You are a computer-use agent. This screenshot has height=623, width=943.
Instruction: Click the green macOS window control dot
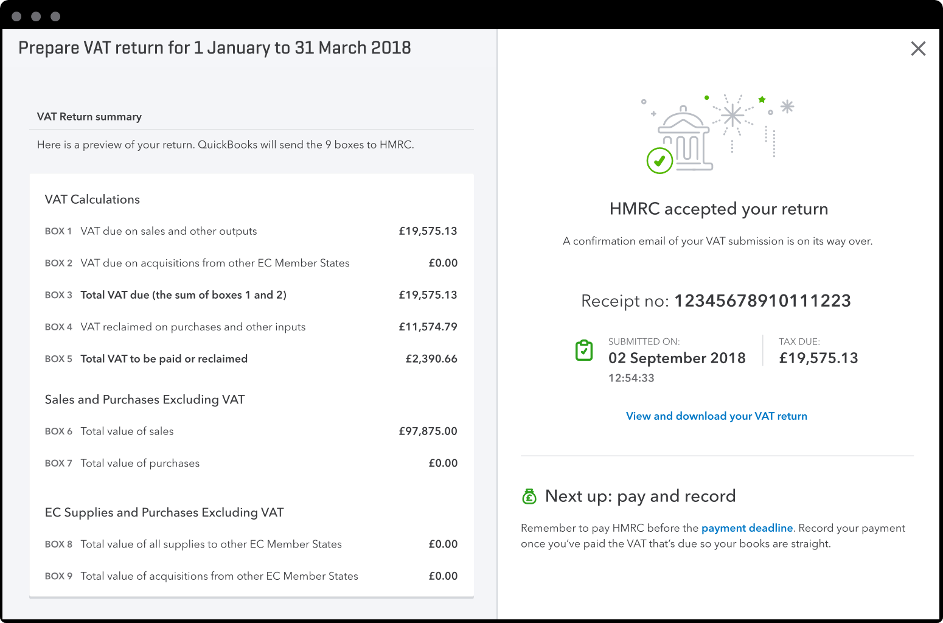tap(55, 16)
